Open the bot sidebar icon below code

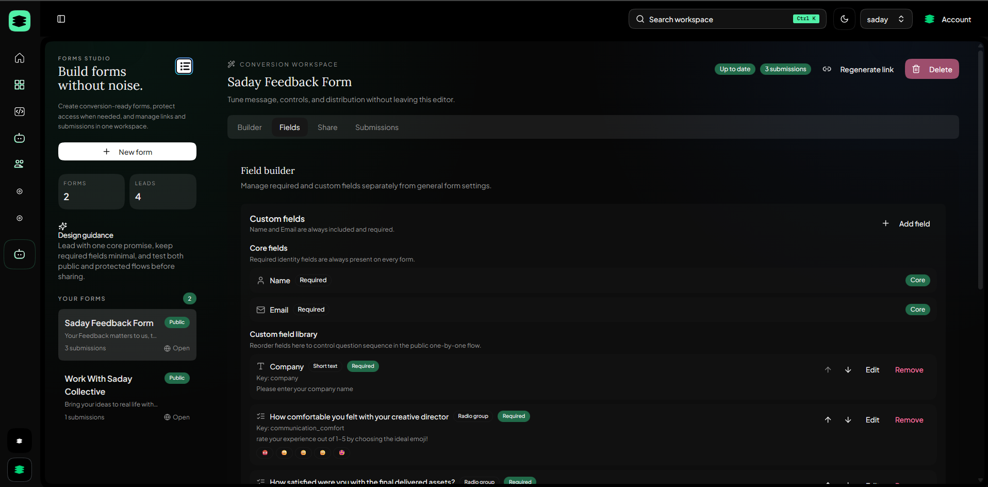pyautogui.click(x=20, y=138)
